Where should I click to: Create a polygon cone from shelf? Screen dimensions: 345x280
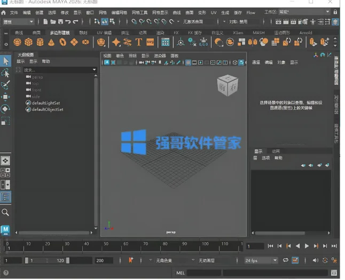point(51,42)
